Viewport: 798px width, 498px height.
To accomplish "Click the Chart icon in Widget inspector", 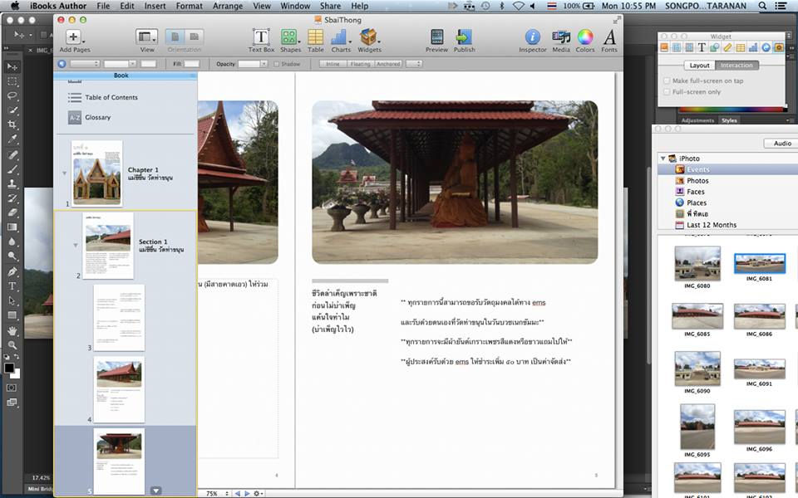I will click(x=753, y=47).
